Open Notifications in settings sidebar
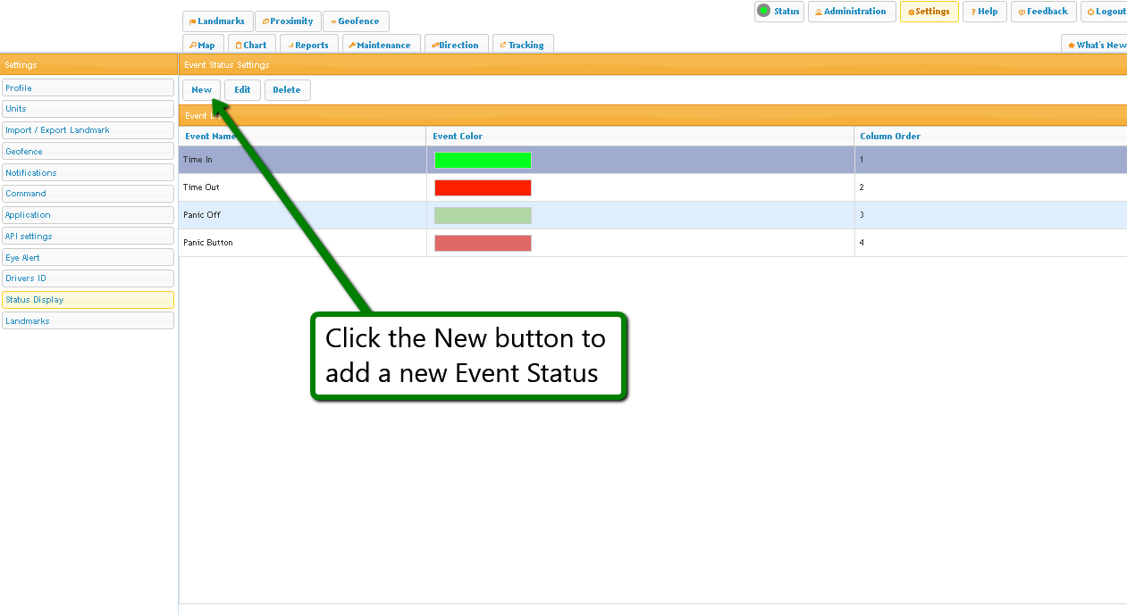1127x615 pixels. click(x=88, y=172)
